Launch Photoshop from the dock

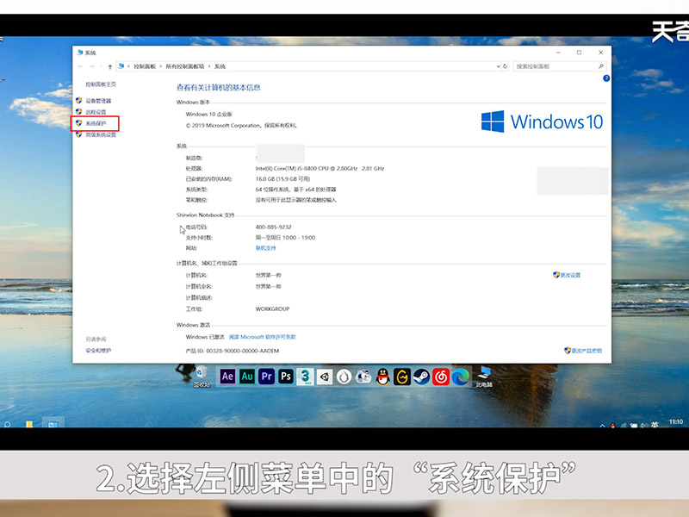286,377
